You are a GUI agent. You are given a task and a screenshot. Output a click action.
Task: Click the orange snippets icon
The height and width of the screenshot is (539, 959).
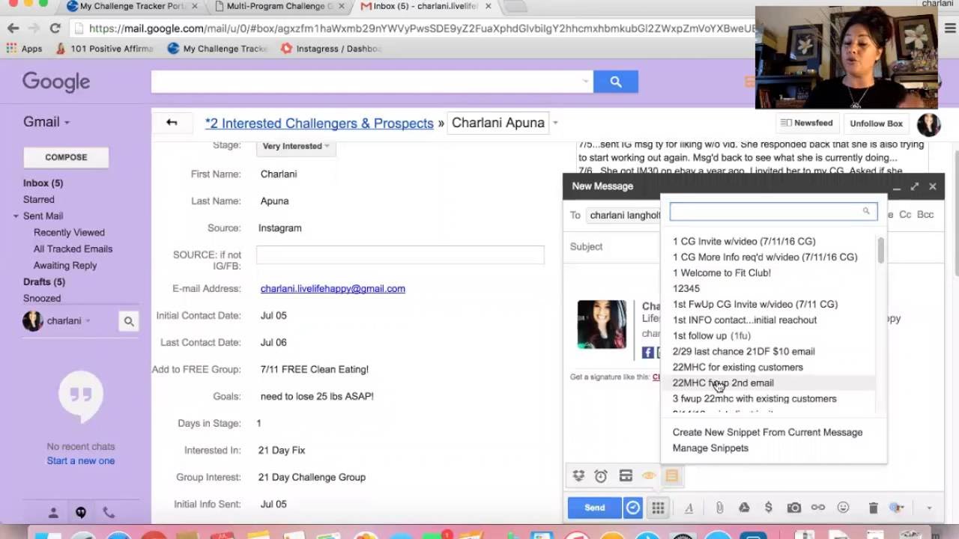click(x=672, y=476)
